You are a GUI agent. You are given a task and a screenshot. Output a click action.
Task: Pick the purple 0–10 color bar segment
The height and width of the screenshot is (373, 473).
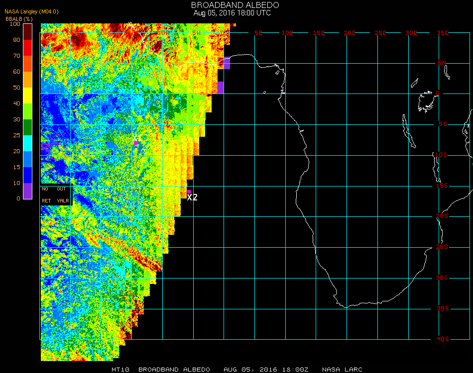[28, 190]
